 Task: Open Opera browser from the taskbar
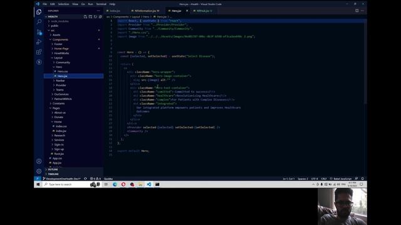tap(123, 184)
